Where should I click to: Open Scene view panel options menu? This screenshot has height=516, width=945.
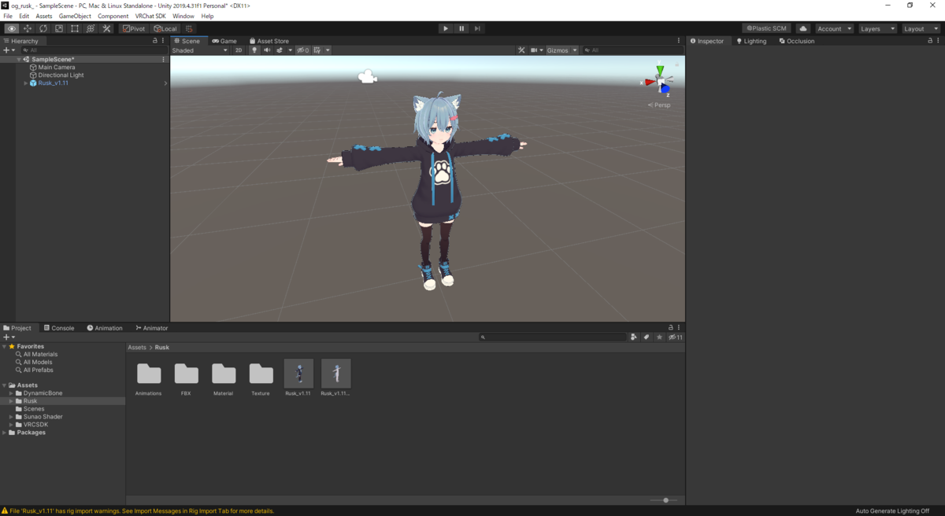click(x=679, y=41)
